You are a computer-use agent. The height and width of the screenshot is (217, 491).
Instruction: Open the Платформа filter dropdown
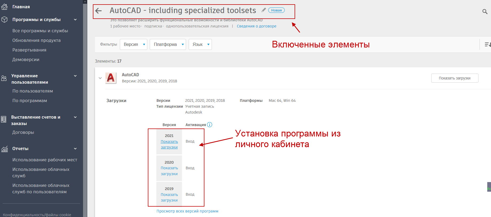(x=168, y=45)
